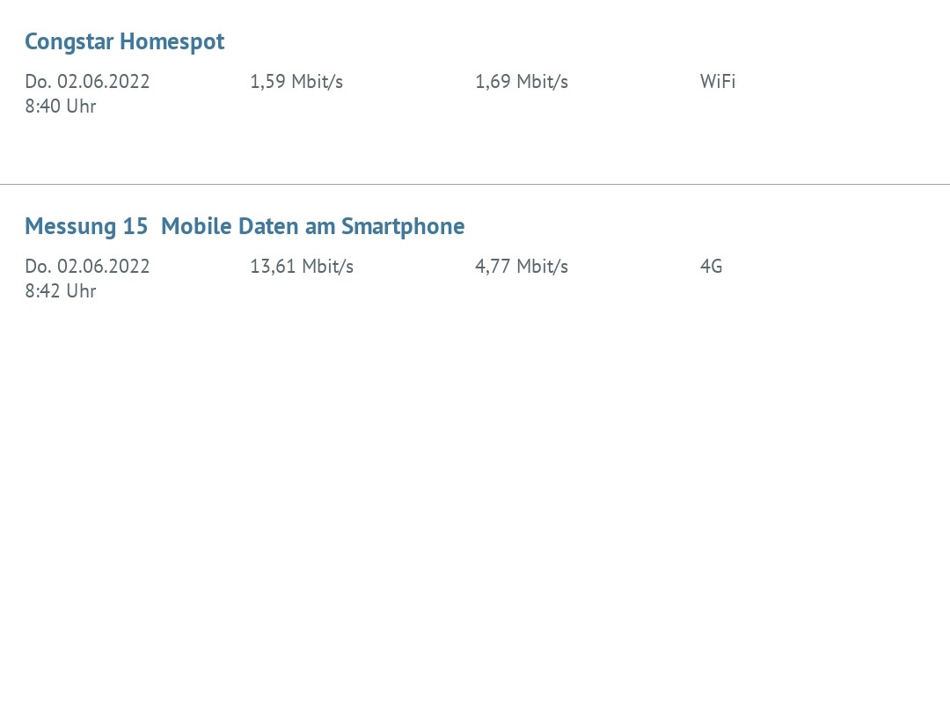
Task: Click the divider line between the entries
Action: (475, 184)
